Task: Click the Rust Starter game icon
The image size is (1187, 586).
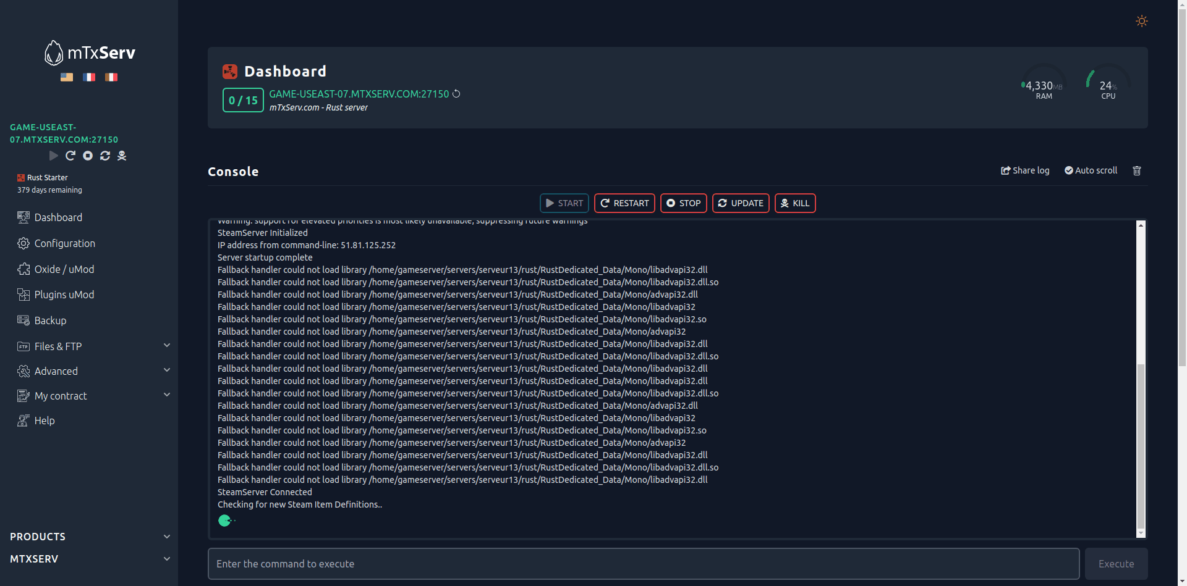Action: tap(21, 178)
